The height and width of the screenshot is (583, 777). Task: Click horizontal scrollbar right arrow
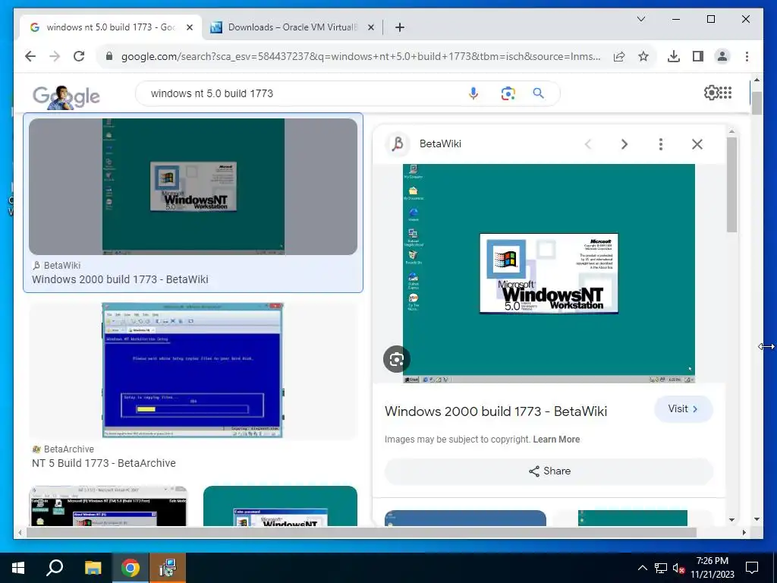744,532
